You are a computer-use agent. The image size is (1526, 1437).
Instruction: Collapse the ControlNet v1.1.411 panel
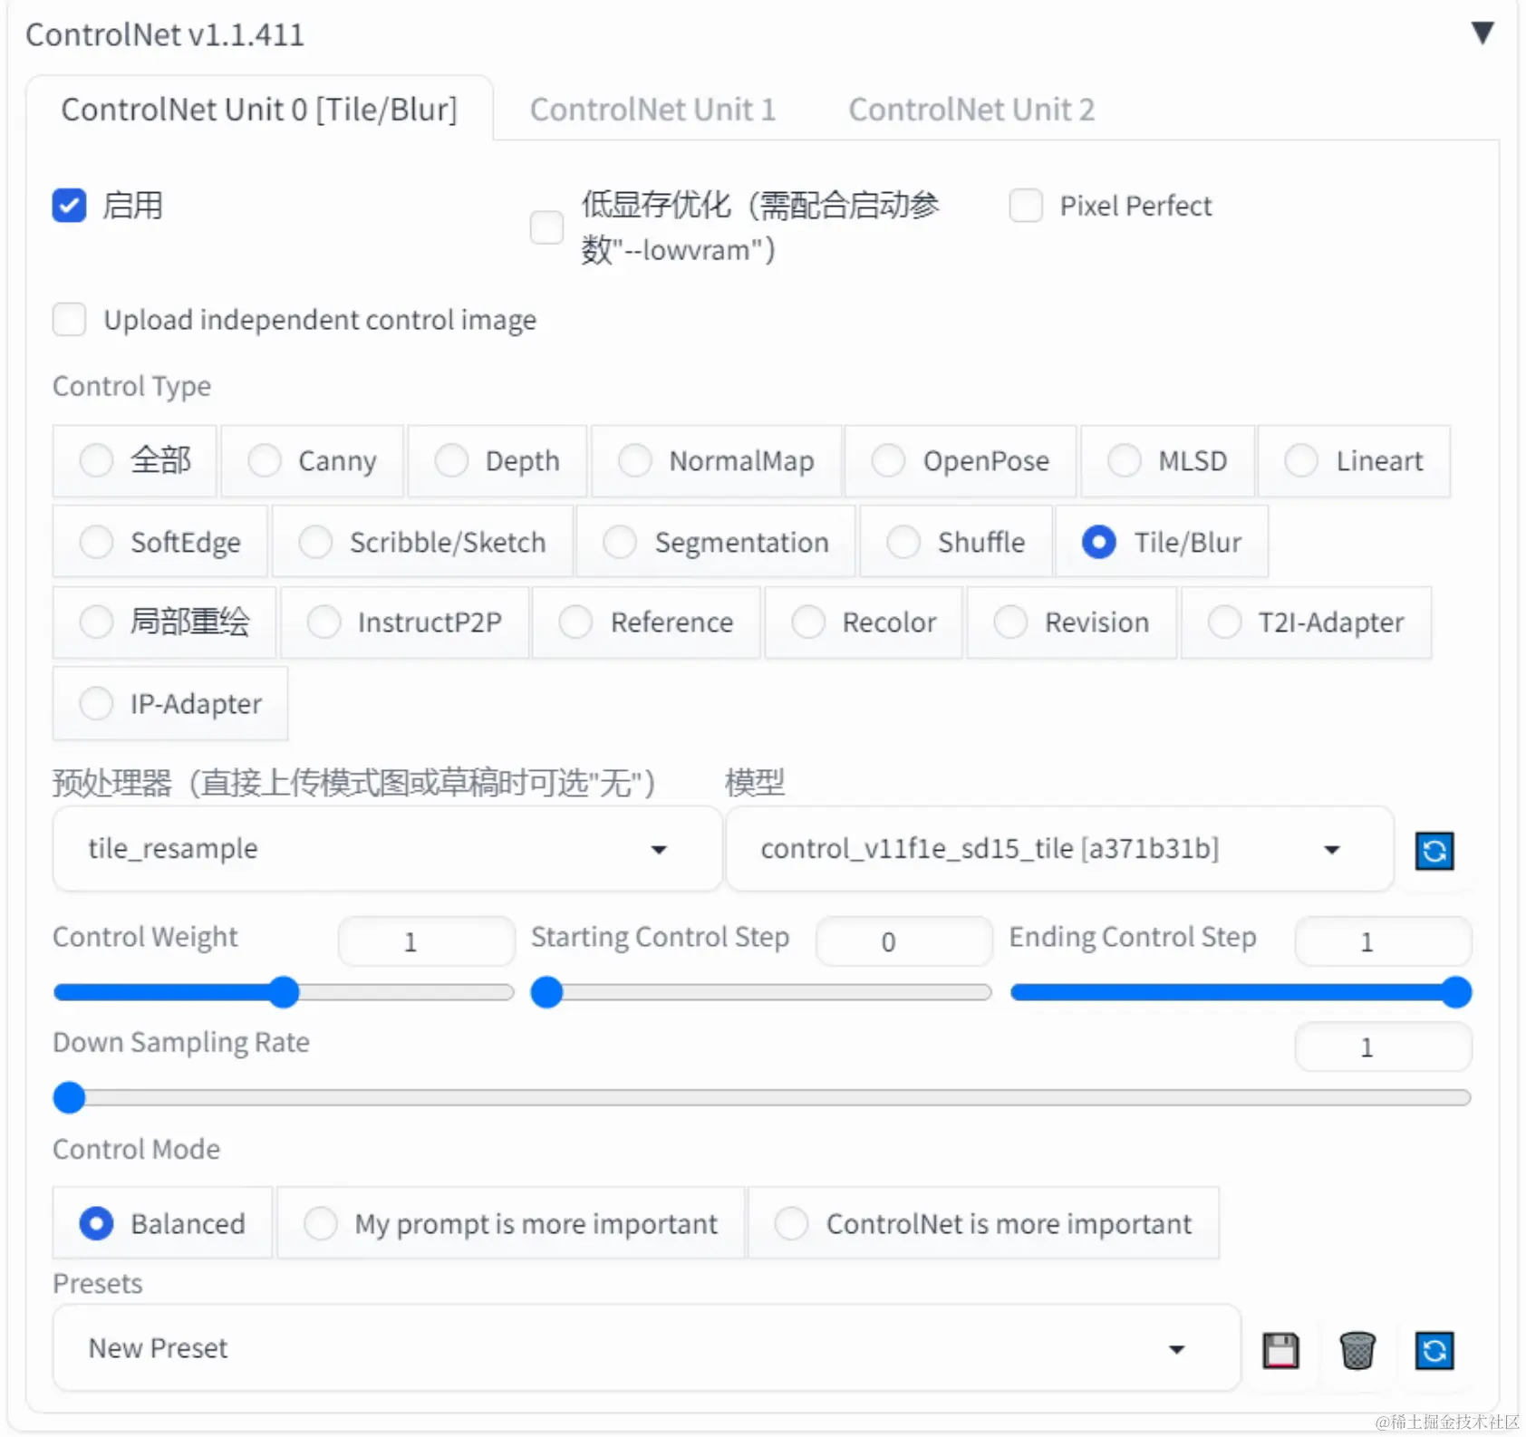[1483, 34]
